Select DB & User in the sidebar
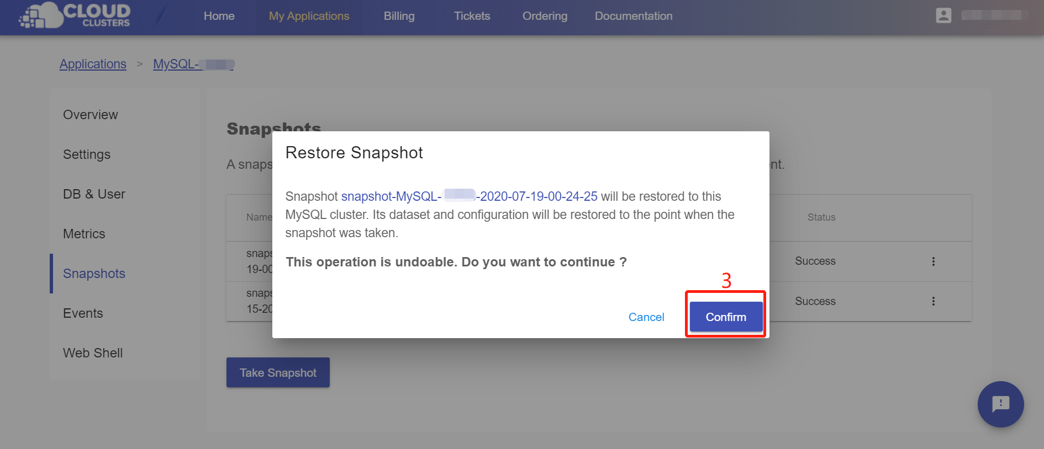Screen dimensions: 1044x449 (x=94, y=194)
